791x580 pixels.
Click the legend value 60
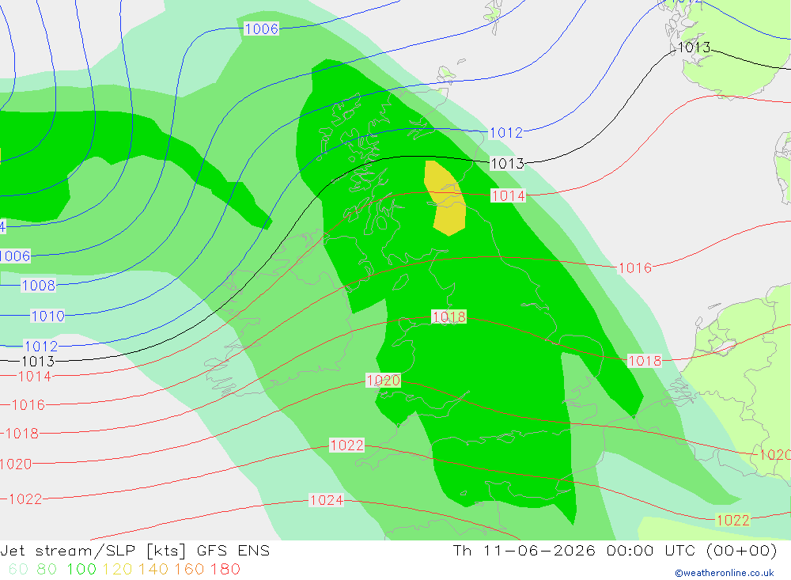[18, 569]
